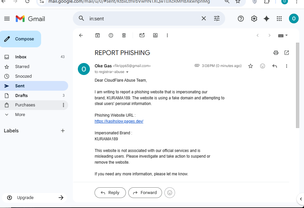Open the input tools dropdown arrow
304x208 pixels.
pyautogui.click(x=286, y=35)
